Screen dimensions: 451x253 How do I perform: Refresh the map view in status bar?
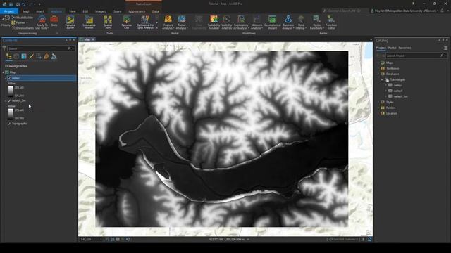pyautogui.click(x=369, y=239)
